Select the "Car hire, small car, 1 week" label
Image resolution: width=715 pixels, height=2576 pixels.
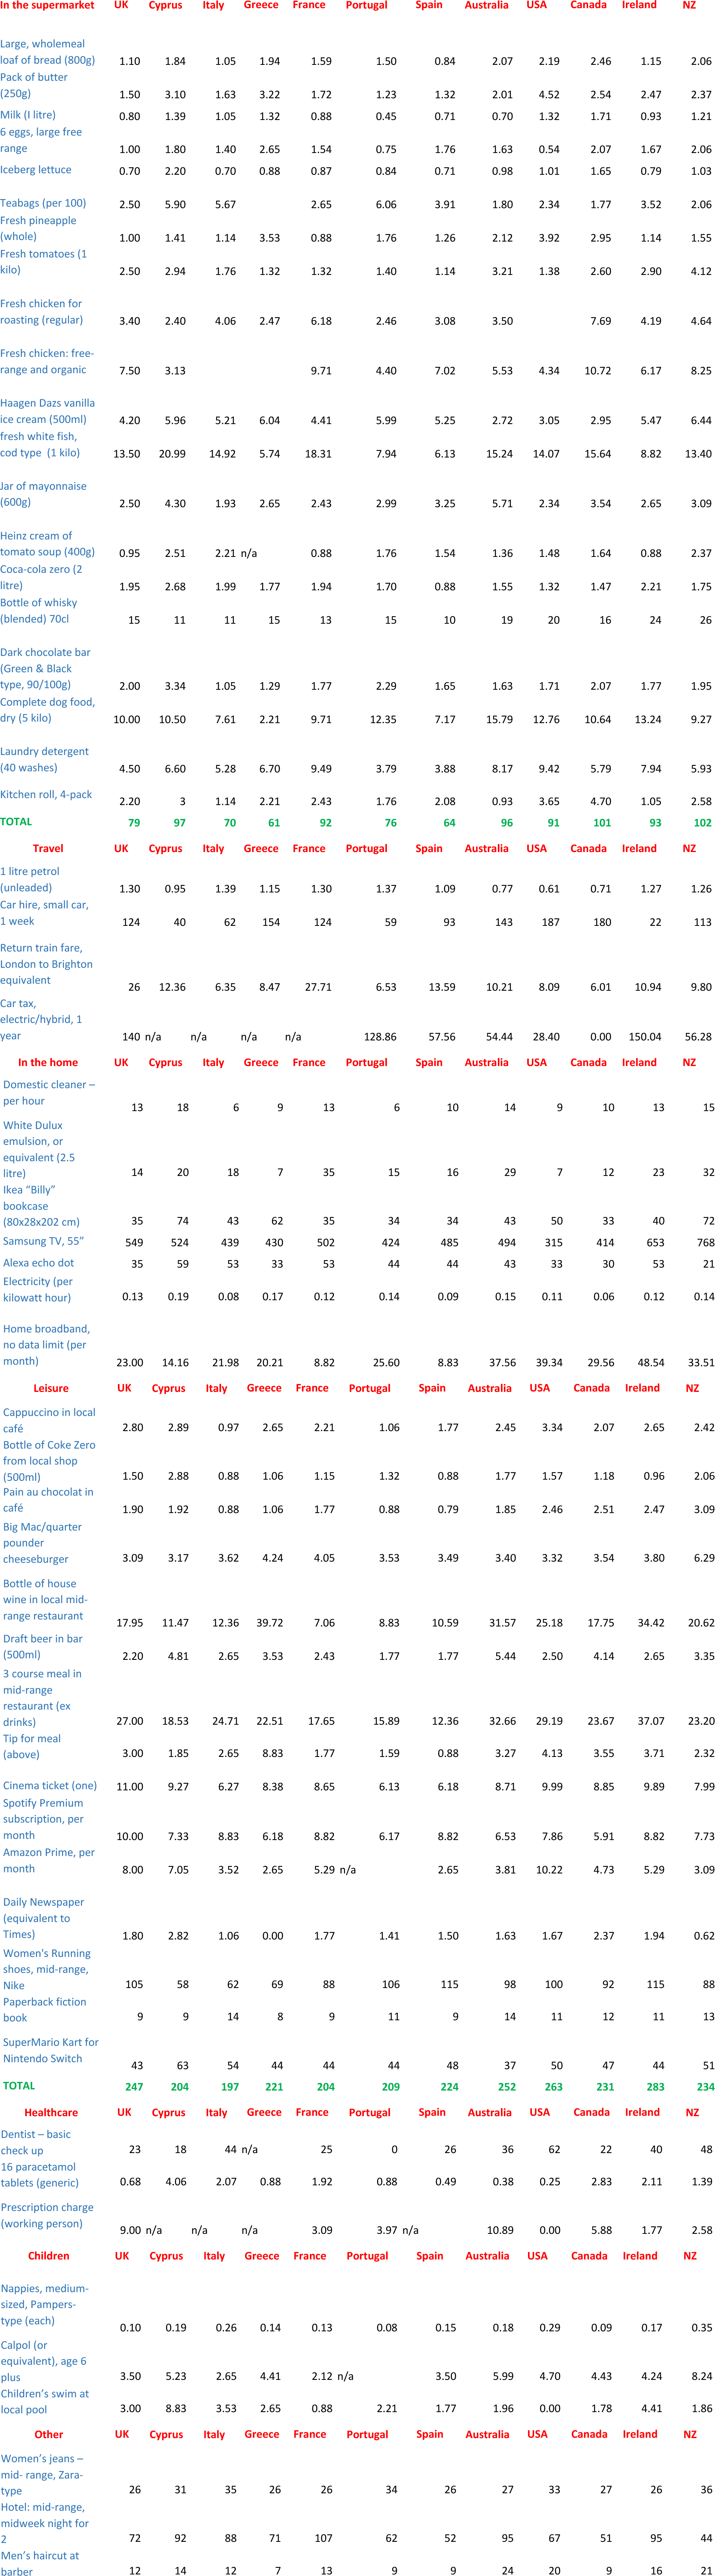[44, 913]
